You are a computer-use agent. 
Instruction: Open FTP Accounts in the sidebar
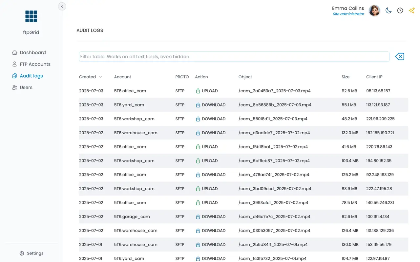pyautogui.click(x=31, y=64)
